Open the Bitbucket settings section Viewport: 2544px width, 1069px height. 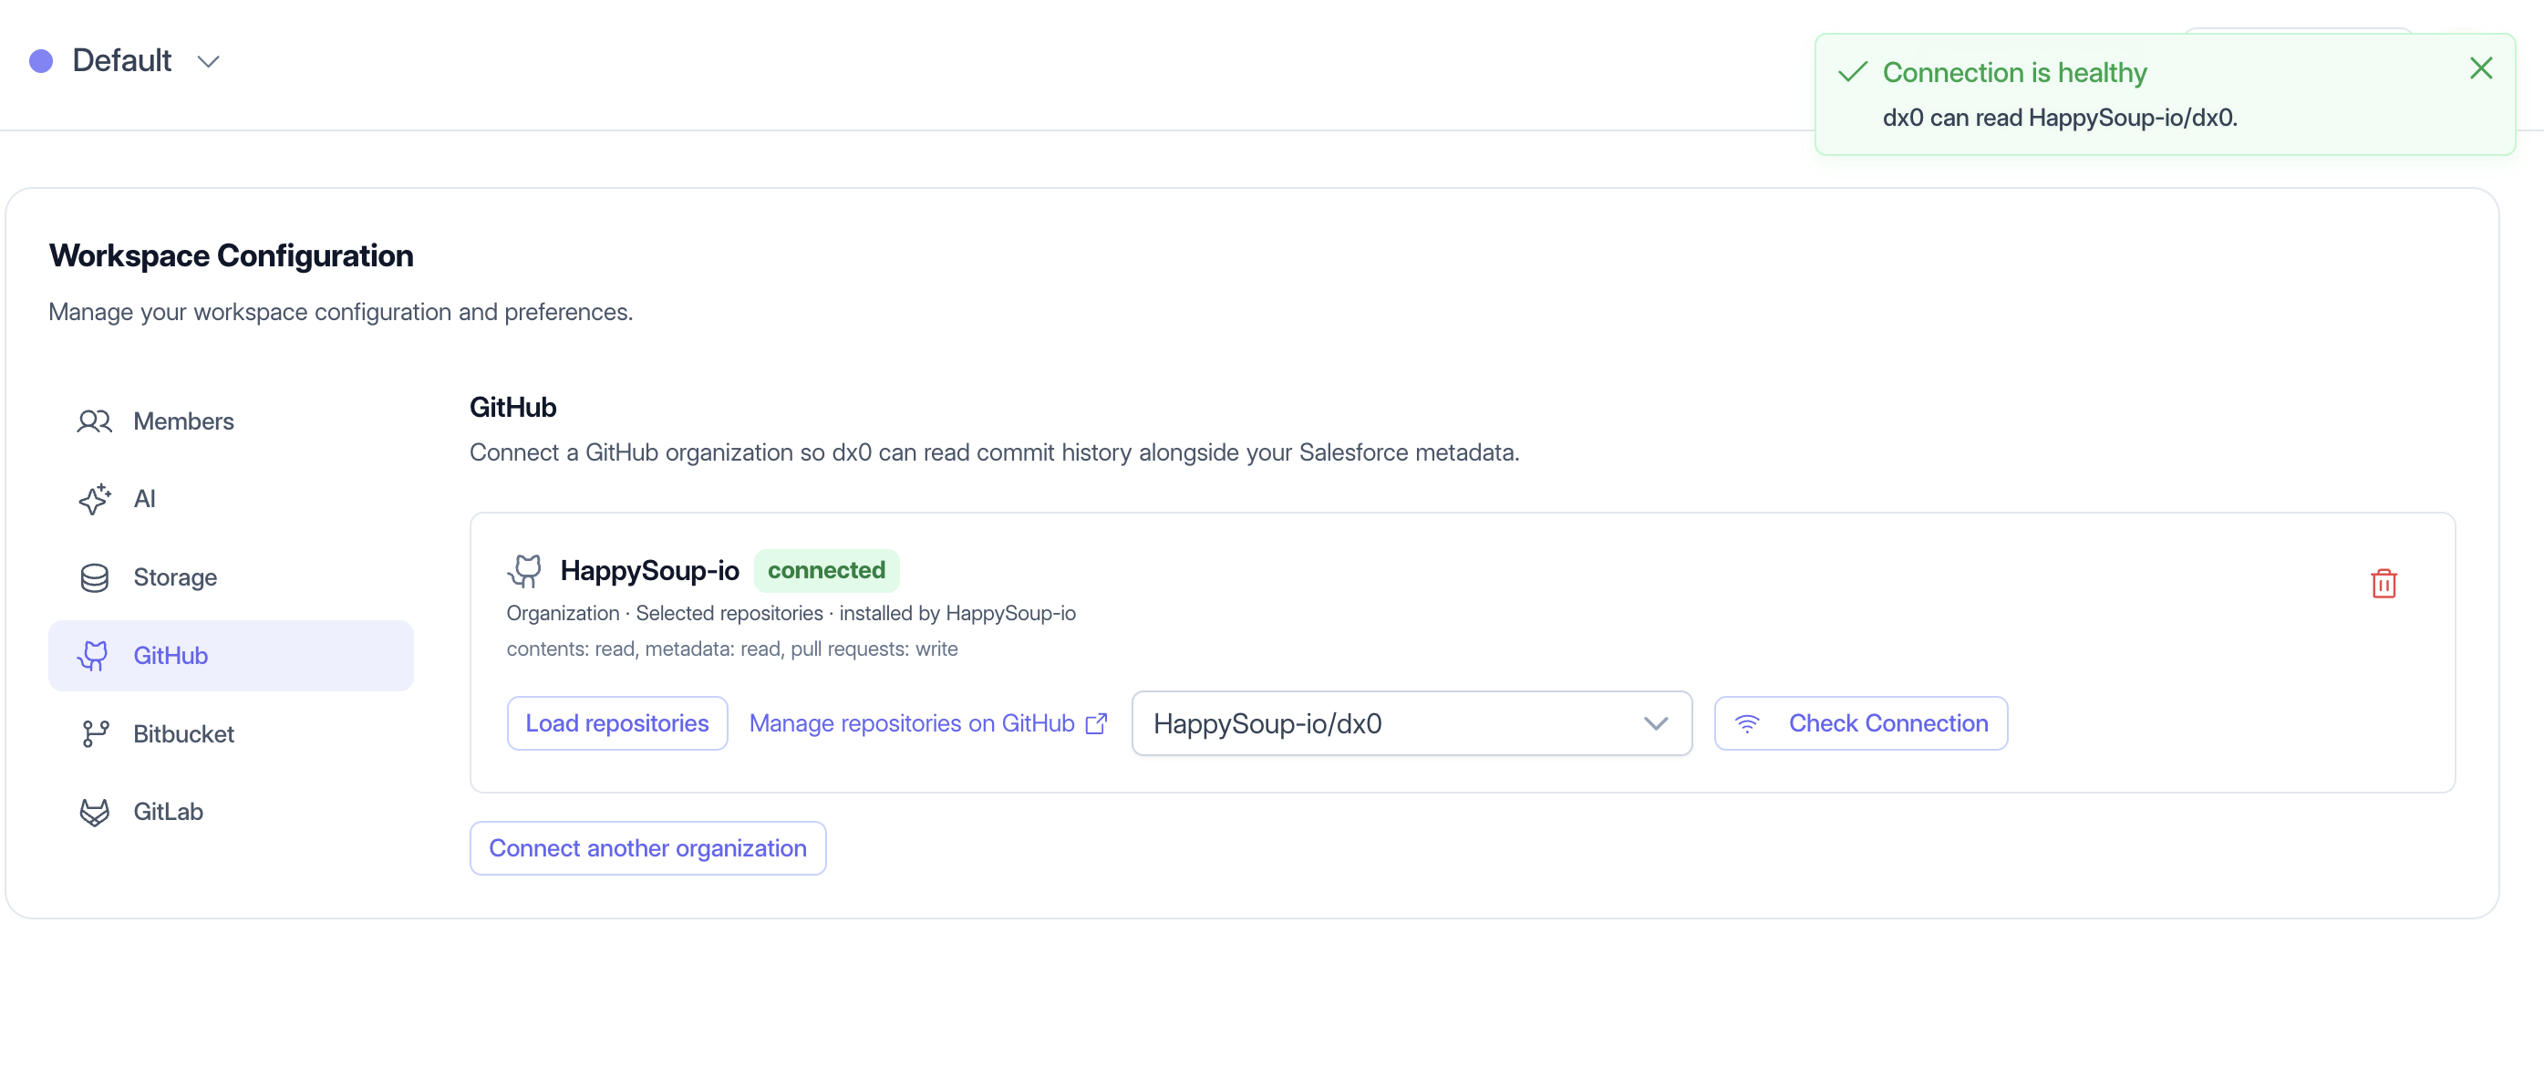230,734
